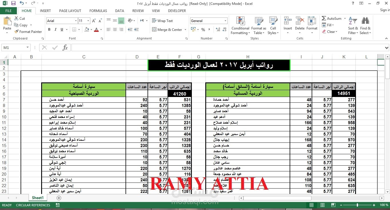This screenshot has height=210, width=390.
Task: Click the Save icon in Quick Access Toolbar
Action: [x=13, y=3]
